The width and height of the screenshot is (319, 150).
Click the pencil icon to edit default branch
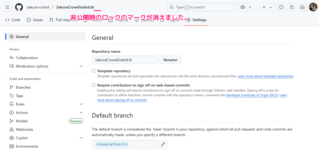coord(163,144)
